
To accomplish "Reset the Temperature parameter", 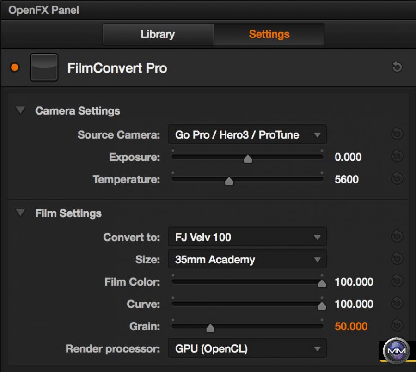I will coord(397,178).
